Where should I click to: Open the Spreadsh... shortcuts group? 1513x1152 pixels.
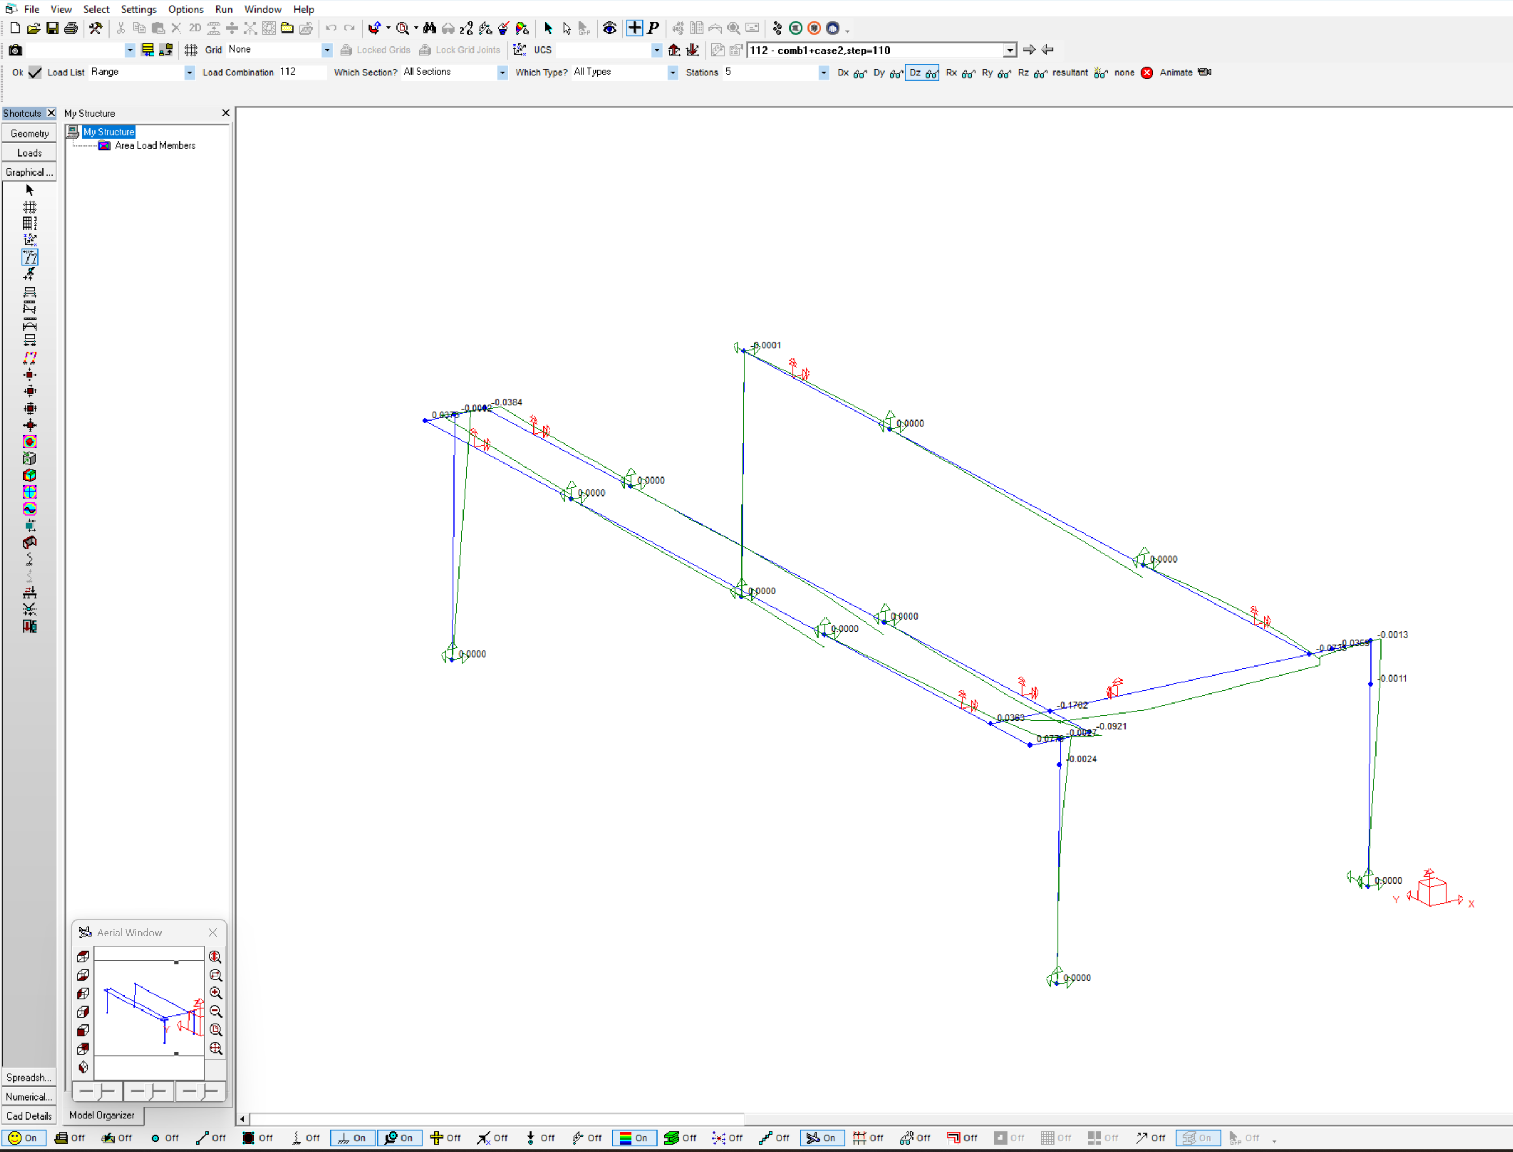click(30, 1077)
